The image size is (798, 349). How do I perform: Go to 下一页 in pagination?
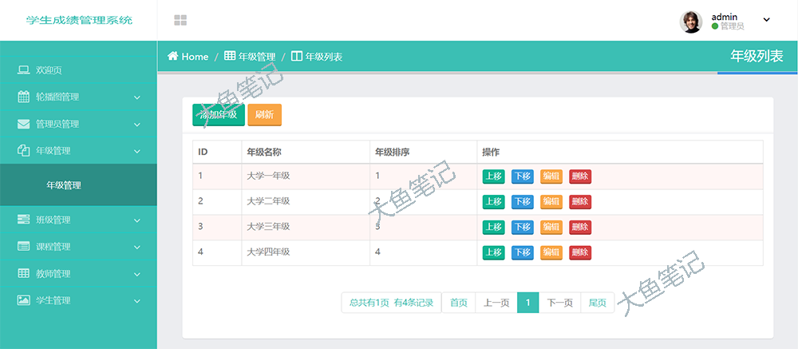point(560,303)
